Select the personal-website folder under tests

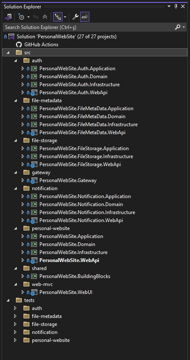[51, 340]
